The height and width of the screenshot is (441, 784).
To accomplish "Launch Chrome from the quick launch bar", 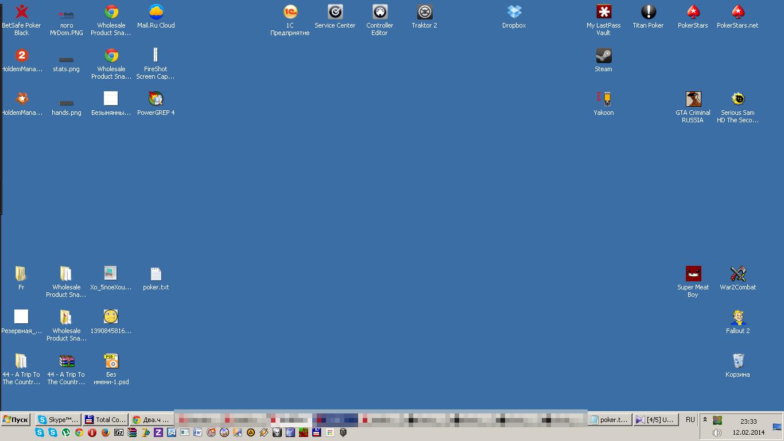I will (79, 432).
